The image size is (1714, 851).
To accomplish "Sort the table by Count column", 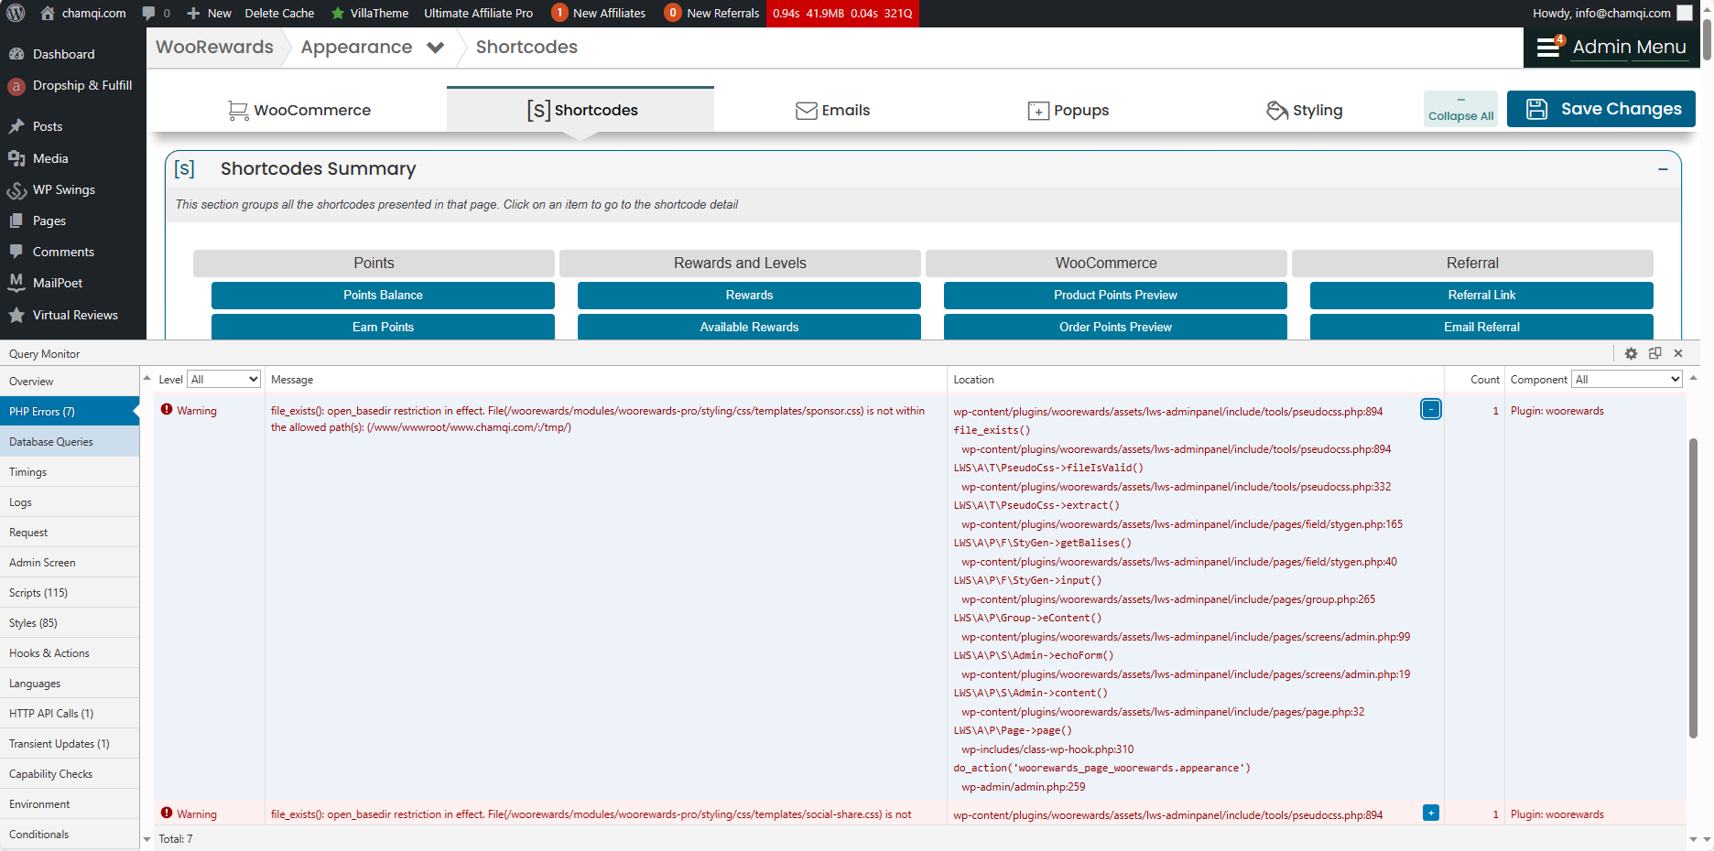I will pyautogui.click(x=1484, y=380).
